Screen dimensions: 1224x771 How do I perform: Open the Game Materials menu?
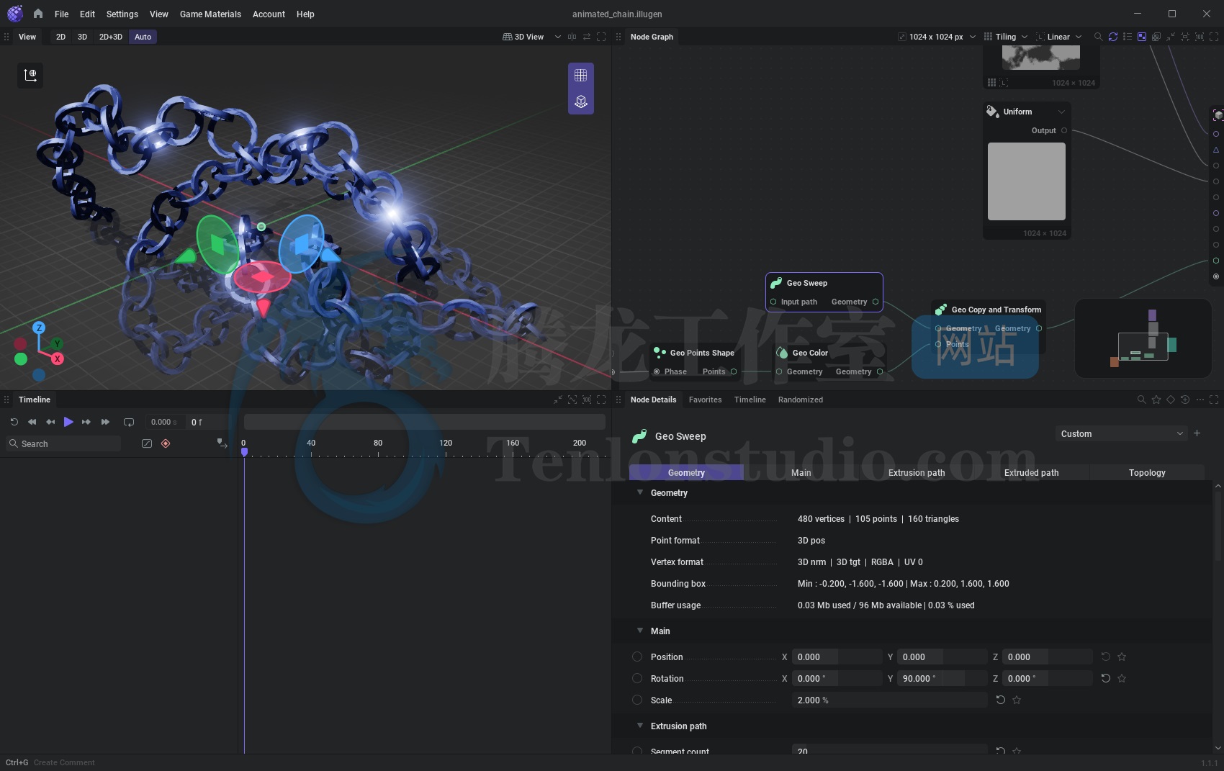210,14
